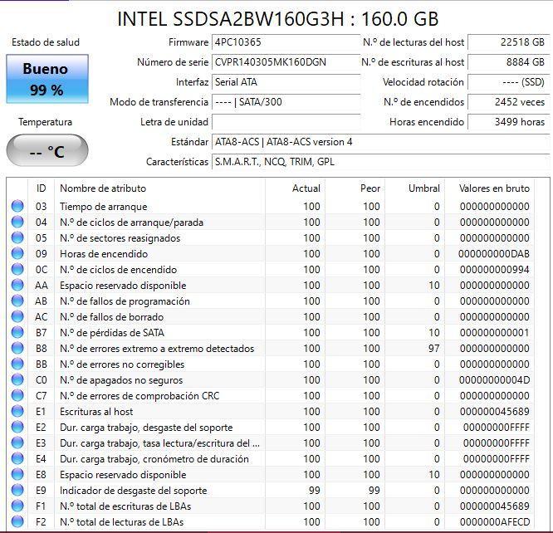Click the empty Letra de unidad field

click(x=286, y=122)
